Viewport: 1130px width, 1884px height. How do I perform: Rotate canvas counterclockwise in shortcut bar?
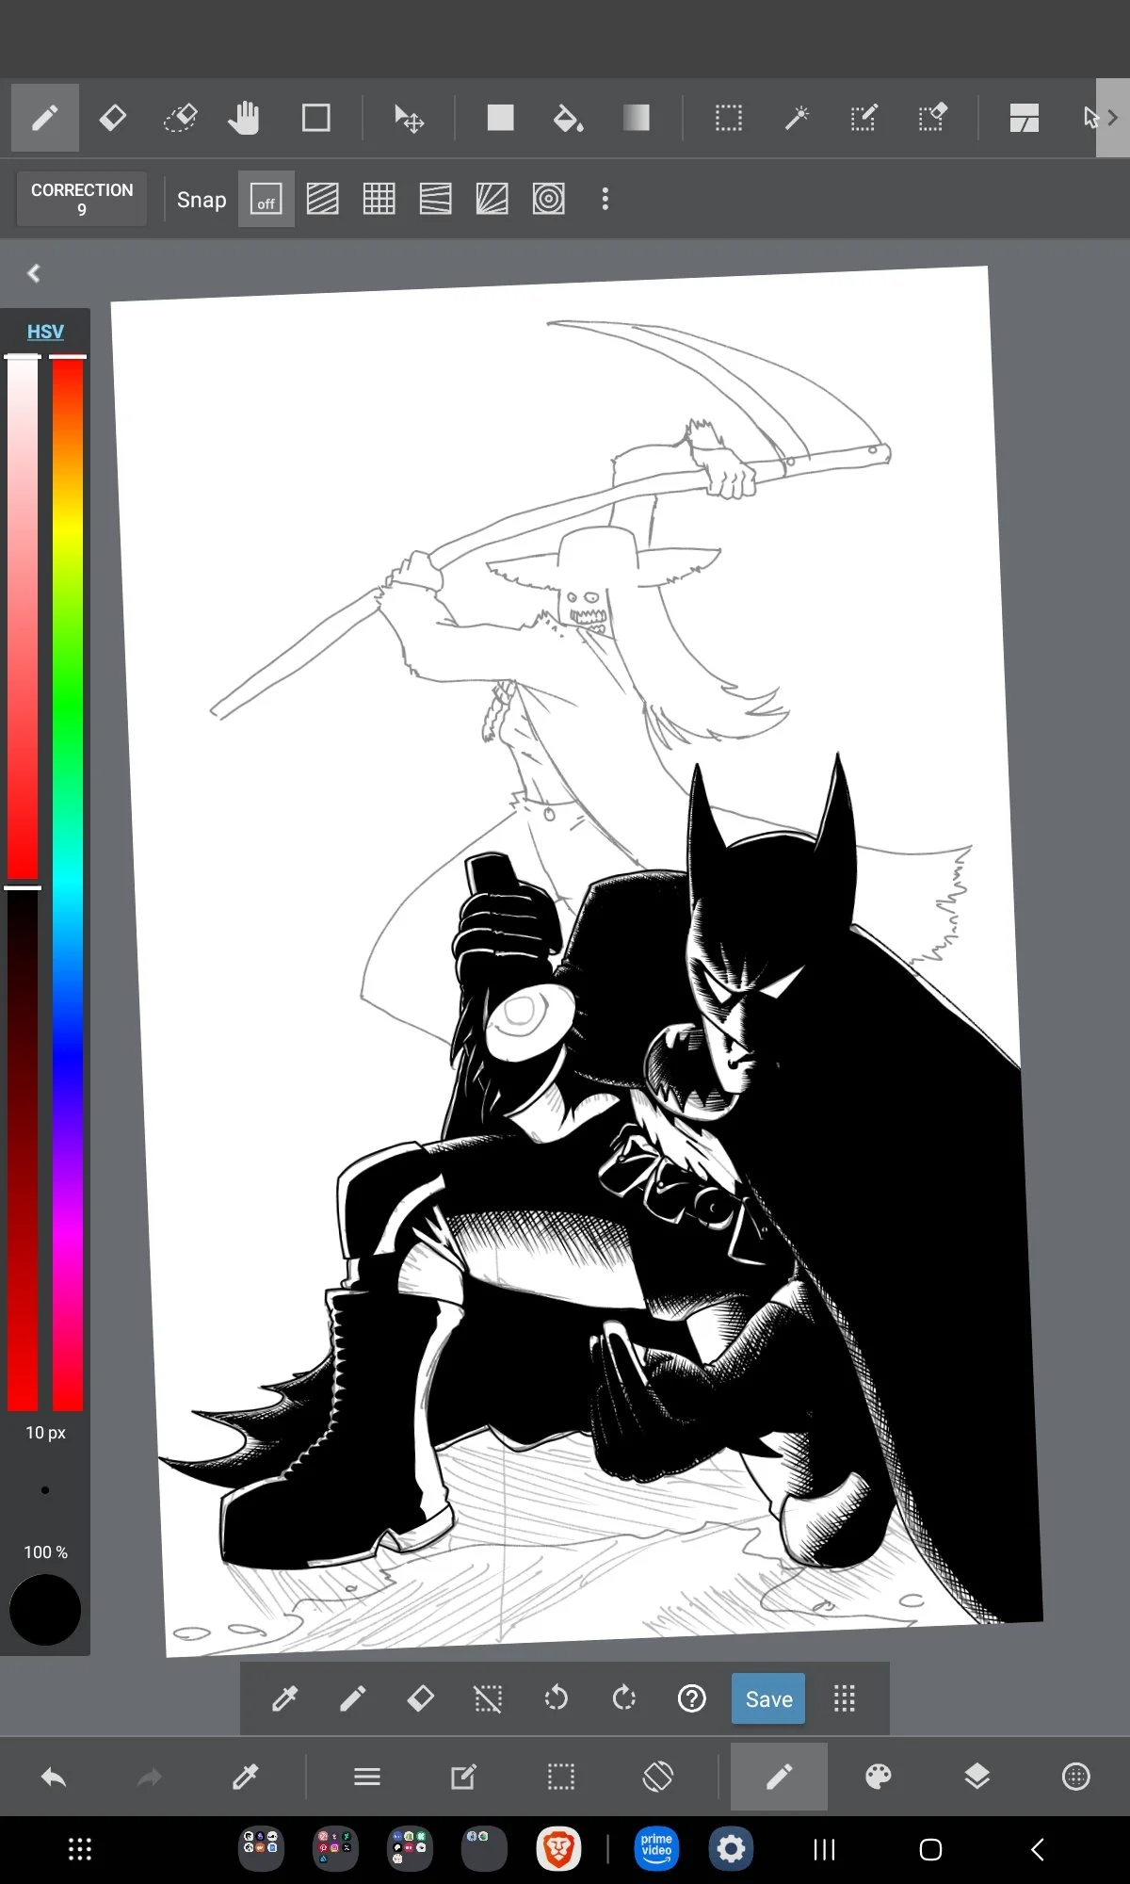pos(557,1698)
